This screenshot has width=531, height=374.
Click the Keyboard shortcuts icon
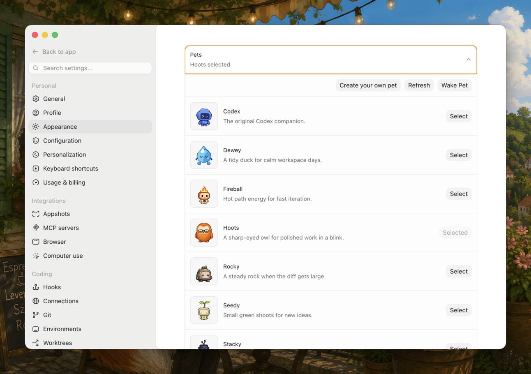coord(36,169)
